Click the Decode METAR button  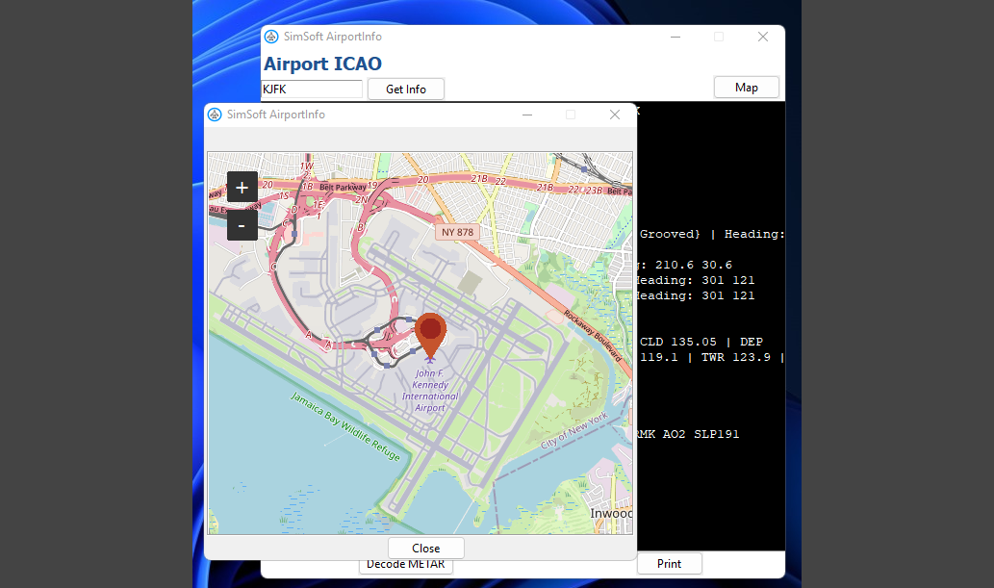406,565
